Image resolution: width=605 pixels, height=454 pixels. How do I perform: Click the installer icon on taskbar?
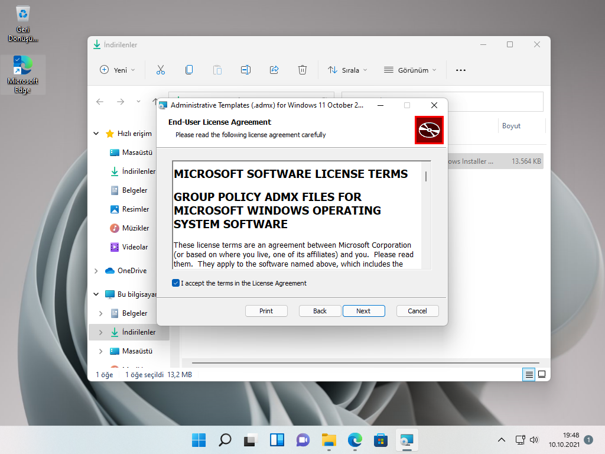(x=406, y=440)
